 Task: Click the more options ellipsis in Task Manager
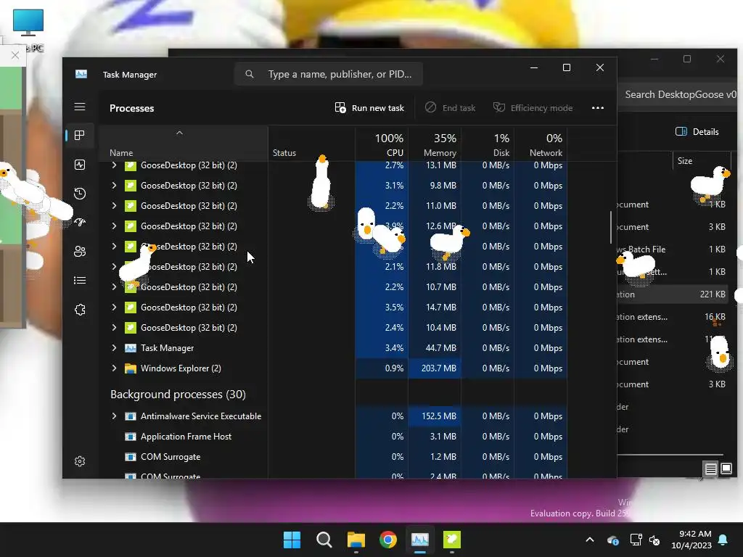pyautogui.click(x=598, y=108)
